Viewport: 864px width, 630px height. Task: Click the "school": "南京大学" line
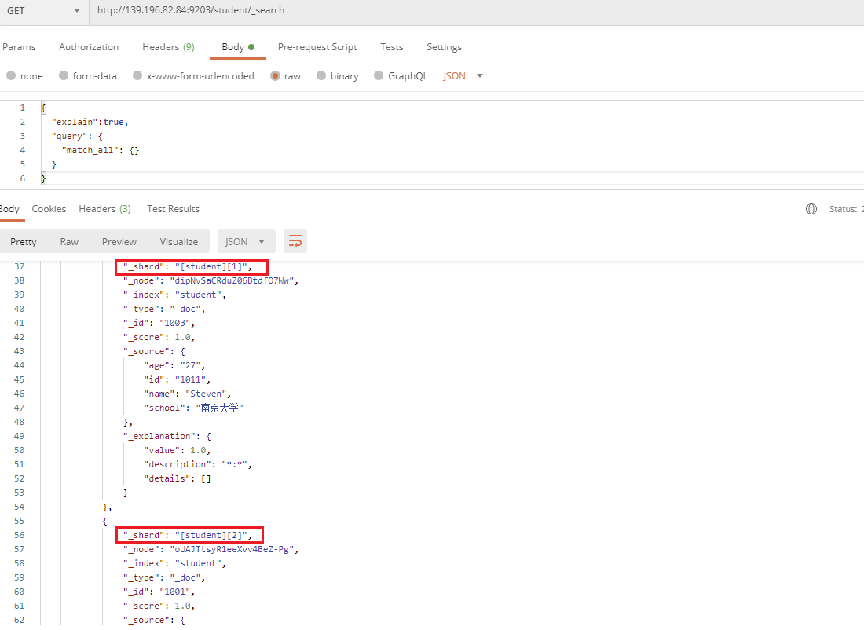[x=193, y=408]
